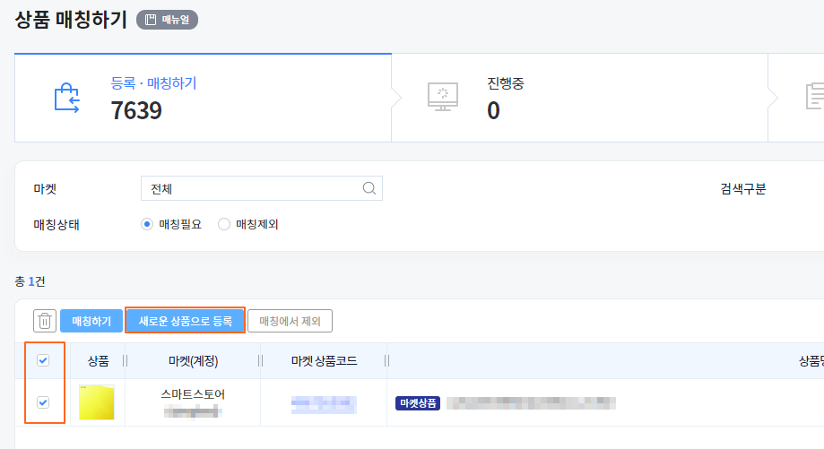Click the manual book icon in 매뉴얼 badge
The width and height of the screenshot is (824, 449).
151,20
